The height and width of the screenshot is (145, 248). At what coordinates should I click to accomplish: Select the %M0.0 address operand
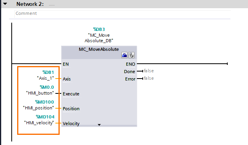coord(47,87)
